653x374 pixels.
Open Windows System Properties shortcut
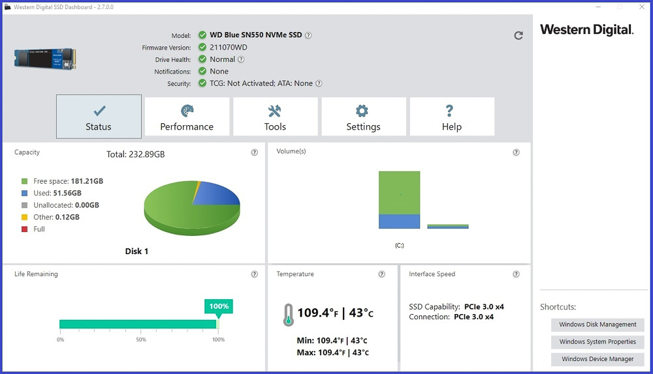click(x=597, y=342)
